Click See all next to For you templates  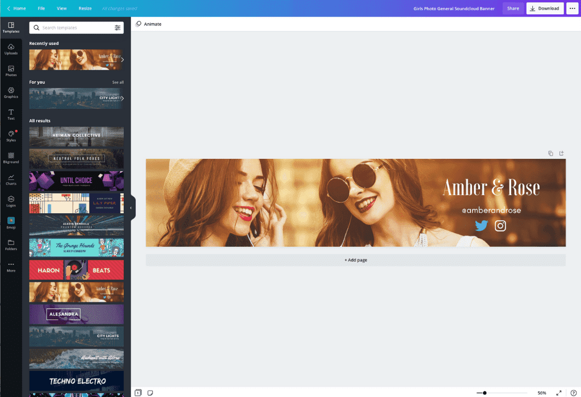point(119,82)
